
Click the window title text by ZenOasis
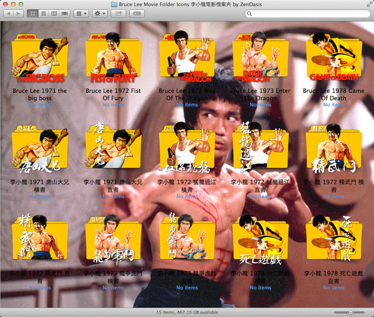(190, 4)
